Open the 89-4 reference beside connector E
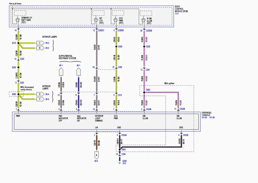Viewport: 258px width, 183px height. tap(47, 94)
